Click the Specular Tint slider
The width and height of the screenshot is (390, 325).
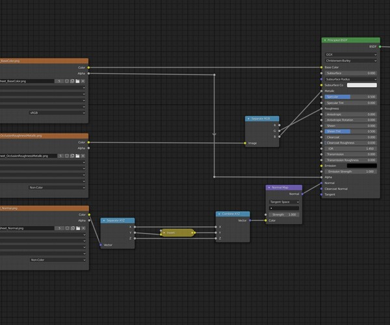tap(351, 103)
